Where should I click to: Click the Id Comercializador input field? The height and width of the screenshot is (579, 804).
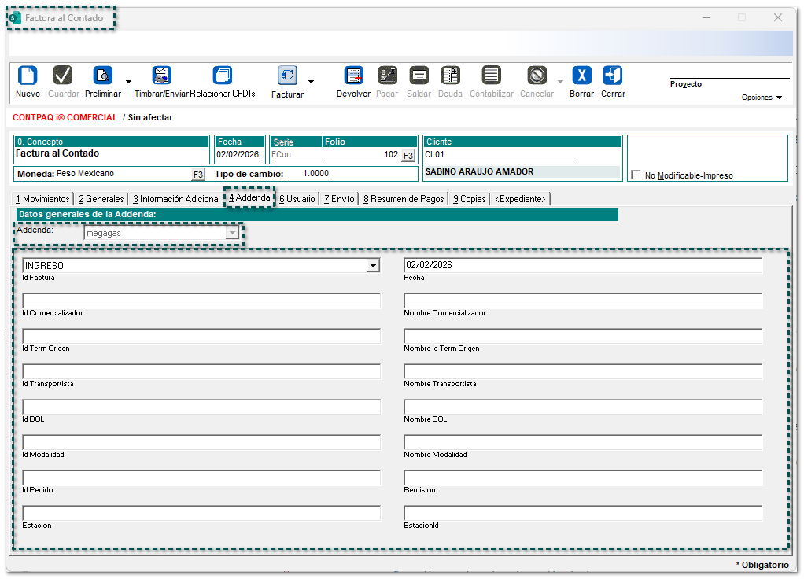[201, 301]
